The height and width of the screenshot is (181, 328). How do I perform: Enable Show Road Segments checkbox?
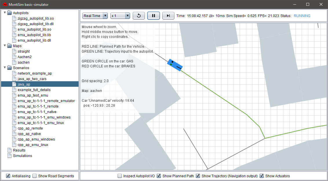point(34,176)
